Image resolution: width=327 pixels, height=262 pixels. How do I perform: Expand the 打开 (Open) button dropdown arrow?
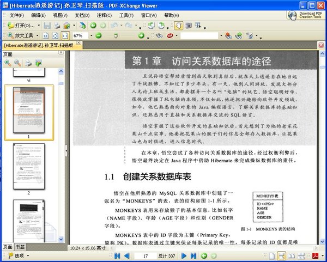click(x=38, y=26)
